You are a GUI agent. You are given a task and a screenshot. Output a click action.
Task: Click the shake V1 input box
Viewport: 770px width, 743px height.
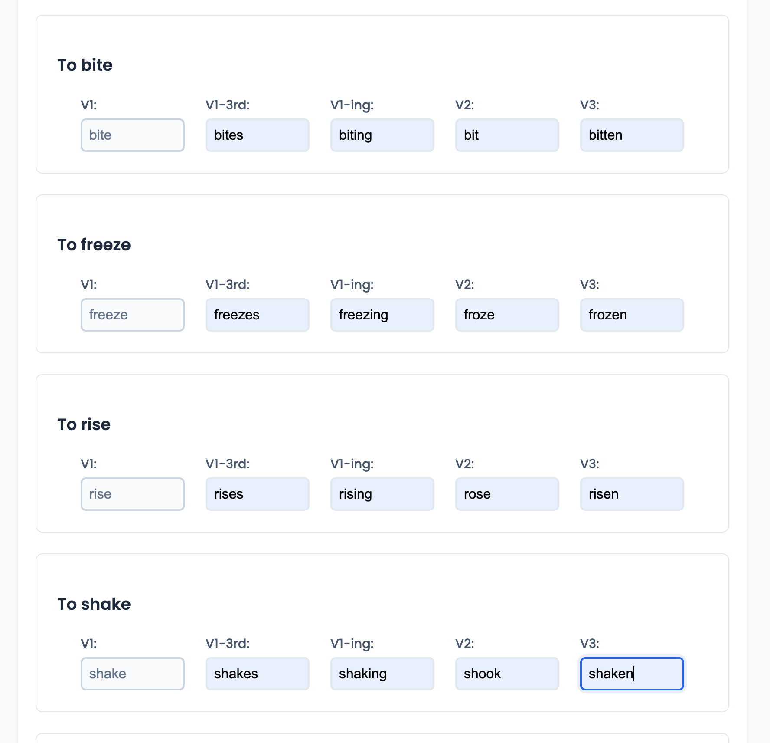point(132,674)
